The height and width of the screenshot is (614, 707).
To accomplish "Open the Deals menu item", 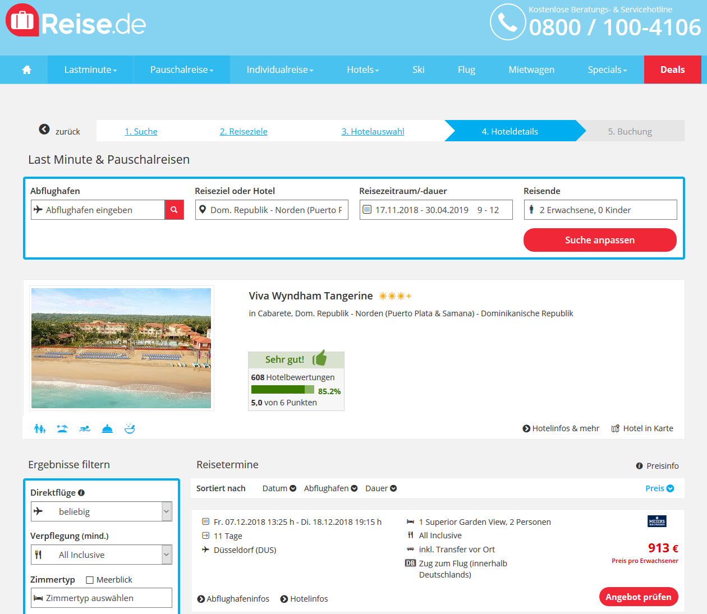I will [x=673, y=70].
